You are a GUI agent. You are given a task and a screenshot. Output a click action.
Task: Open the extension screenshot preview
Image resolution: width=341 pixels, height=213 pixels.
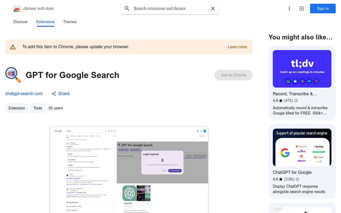point(129,170)
